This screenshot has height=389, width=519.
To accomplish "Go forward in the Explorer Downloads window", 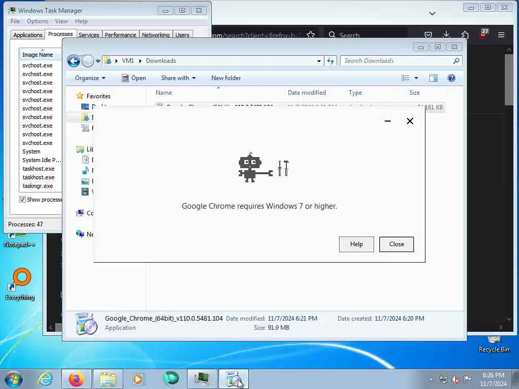I will [88, 61].
